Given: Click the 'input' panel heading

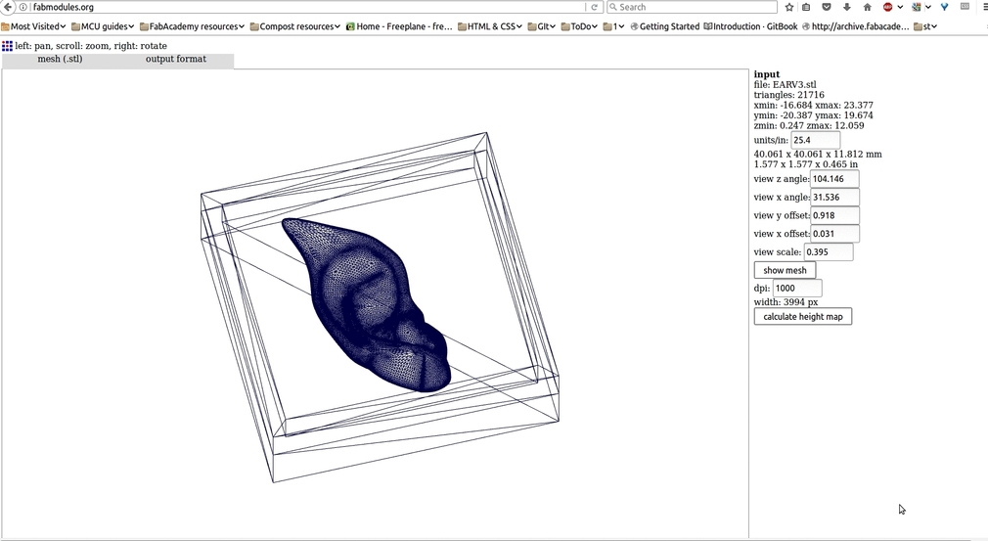Looking at the screenshot, I should point(767,74).
